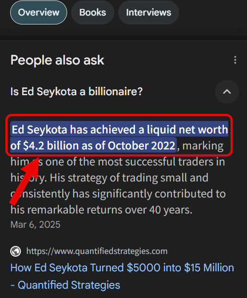
Task: Click the quantifiedstrategies.com URL
Action: (x=97, y=251)
